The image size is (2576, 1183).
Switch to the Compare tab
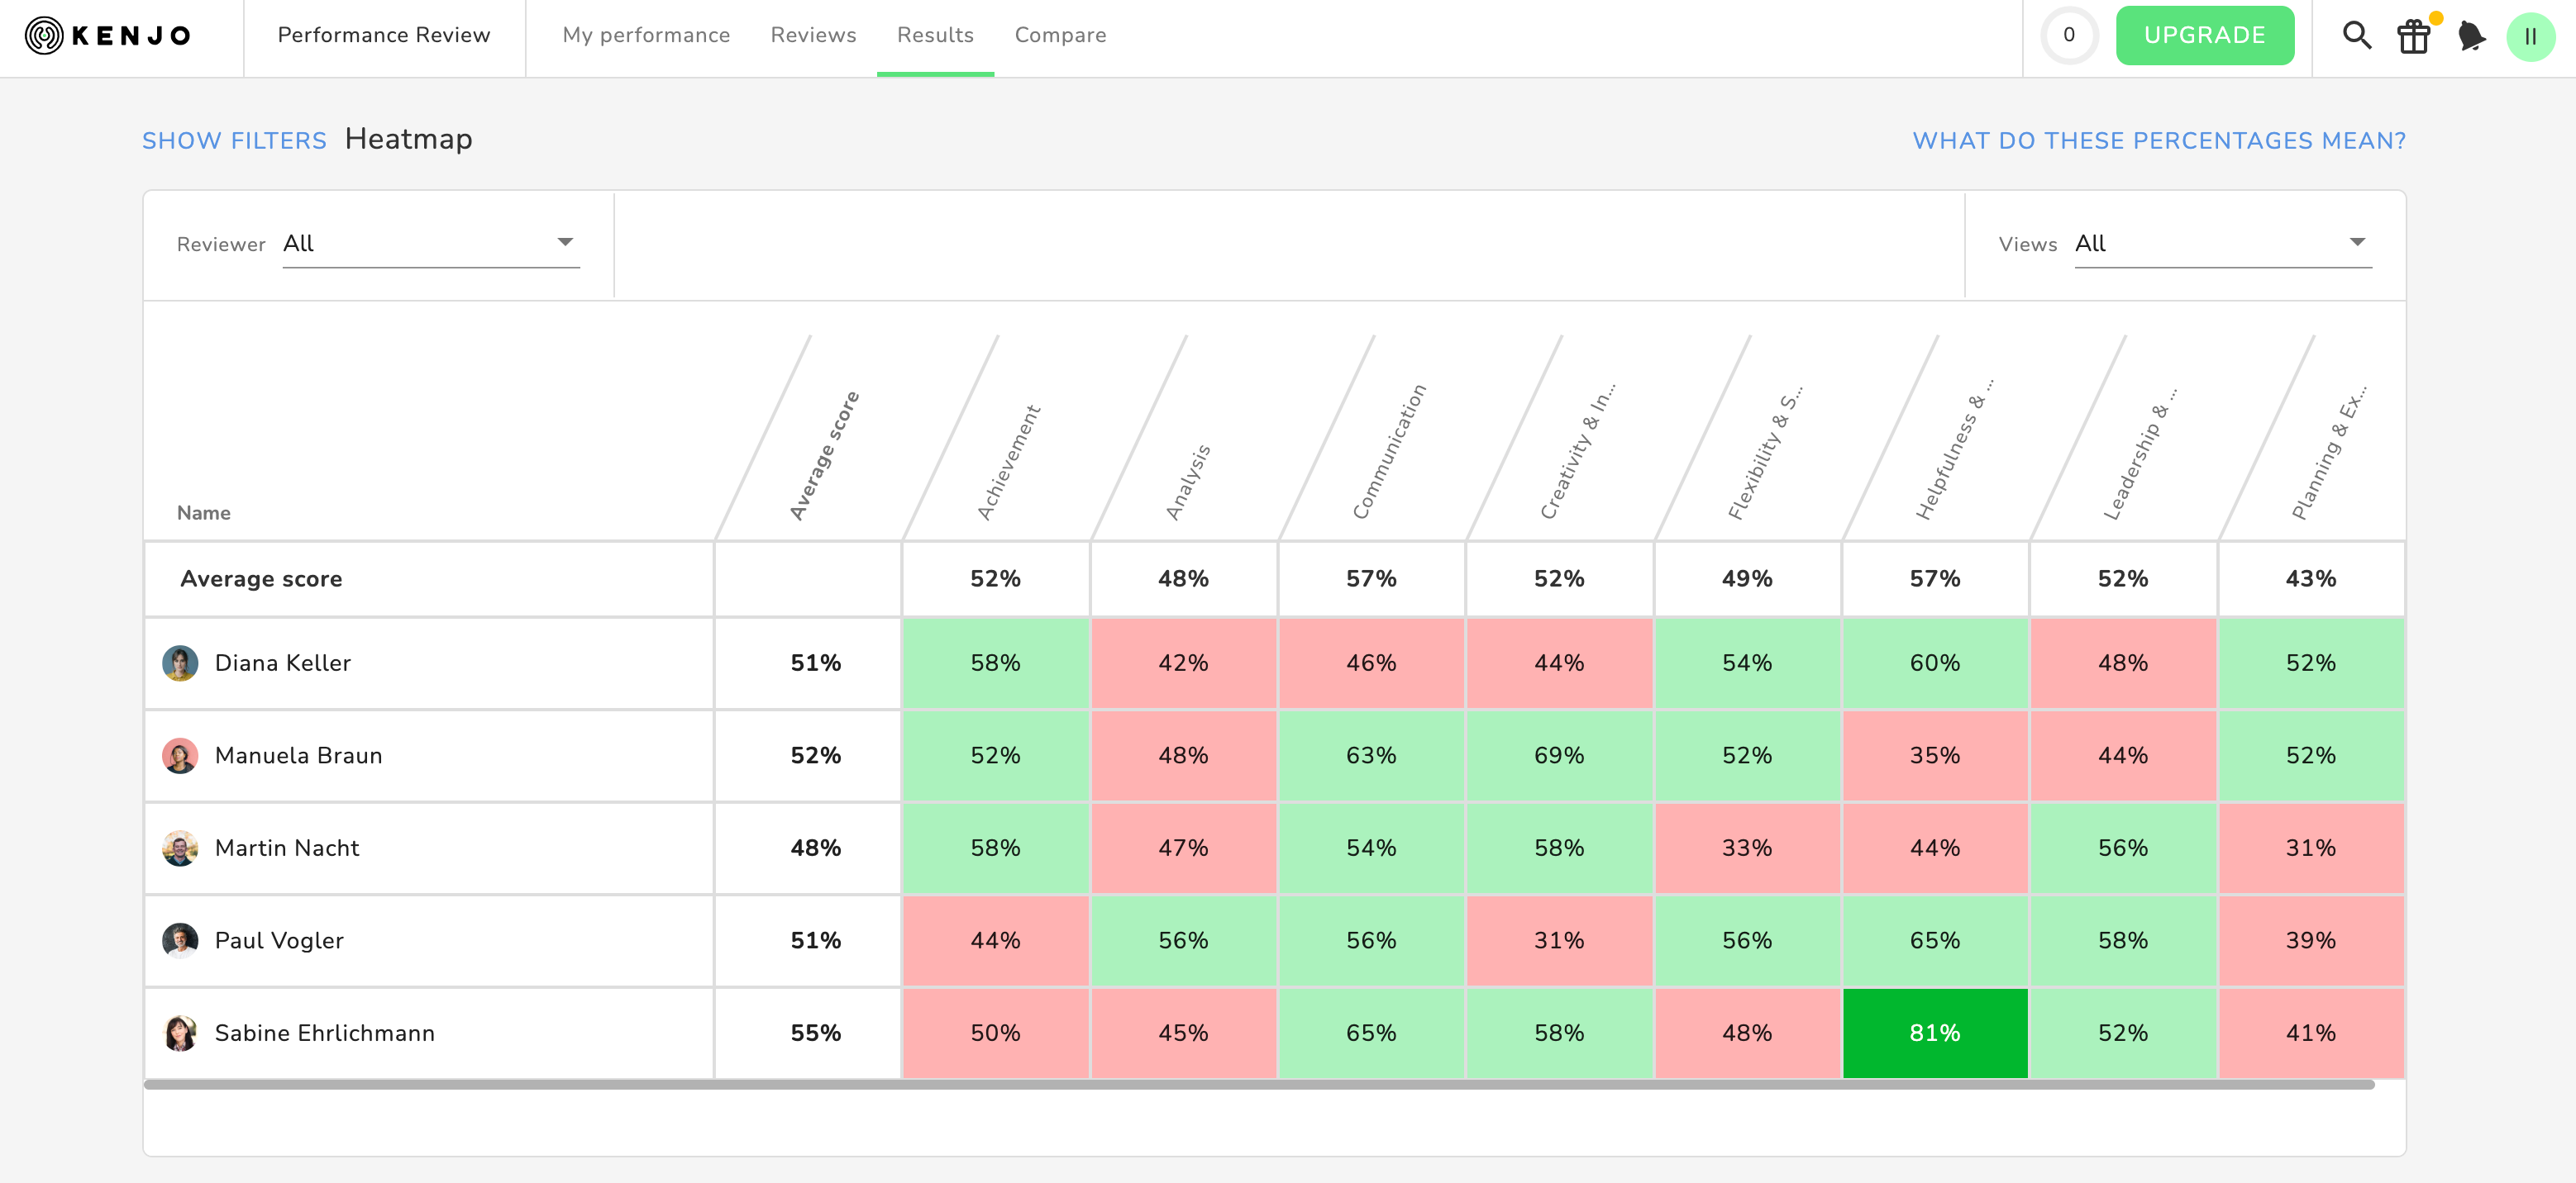point(1060,36)
